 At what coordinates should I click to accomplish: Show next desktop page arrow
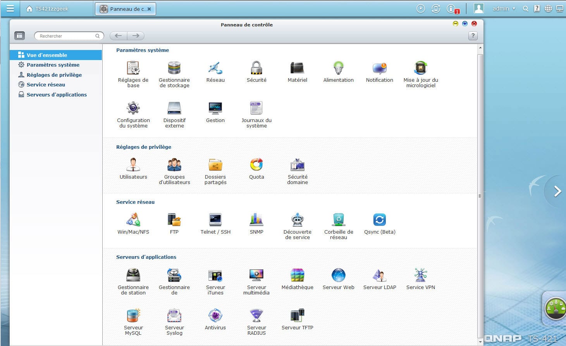tap(557, 191)
